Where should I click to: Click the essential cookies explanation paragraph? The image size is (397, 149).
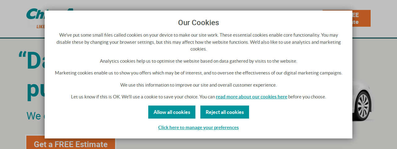pyautogui.click(x=198, y=42)
